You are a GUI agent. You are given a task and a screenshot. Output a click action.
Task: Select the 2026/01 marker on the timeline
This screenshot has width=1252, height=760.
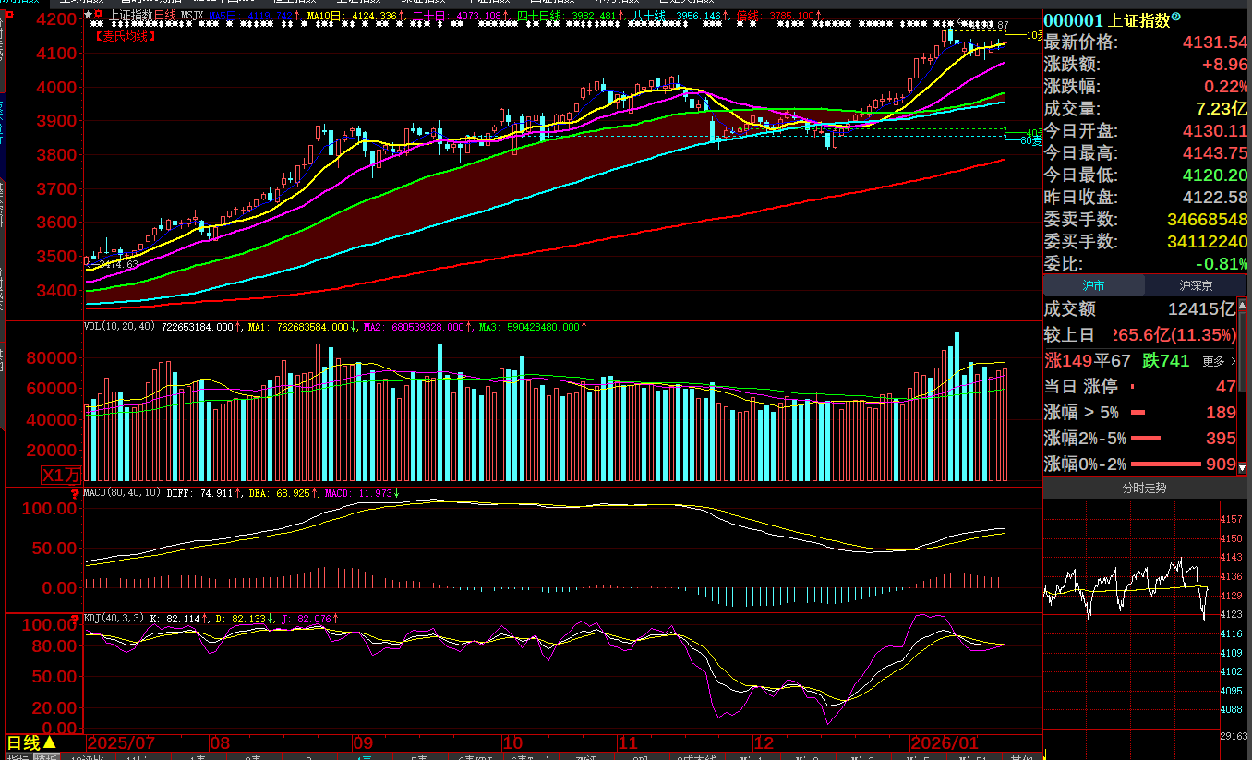(944, 743)
